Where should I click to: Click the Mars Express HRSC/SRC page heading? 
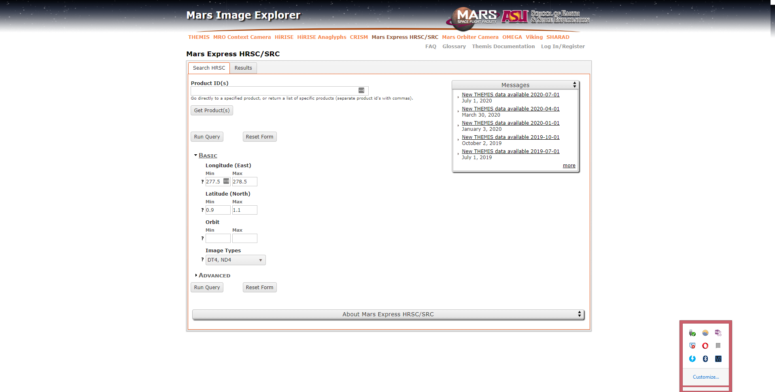(x=233, y=54)
